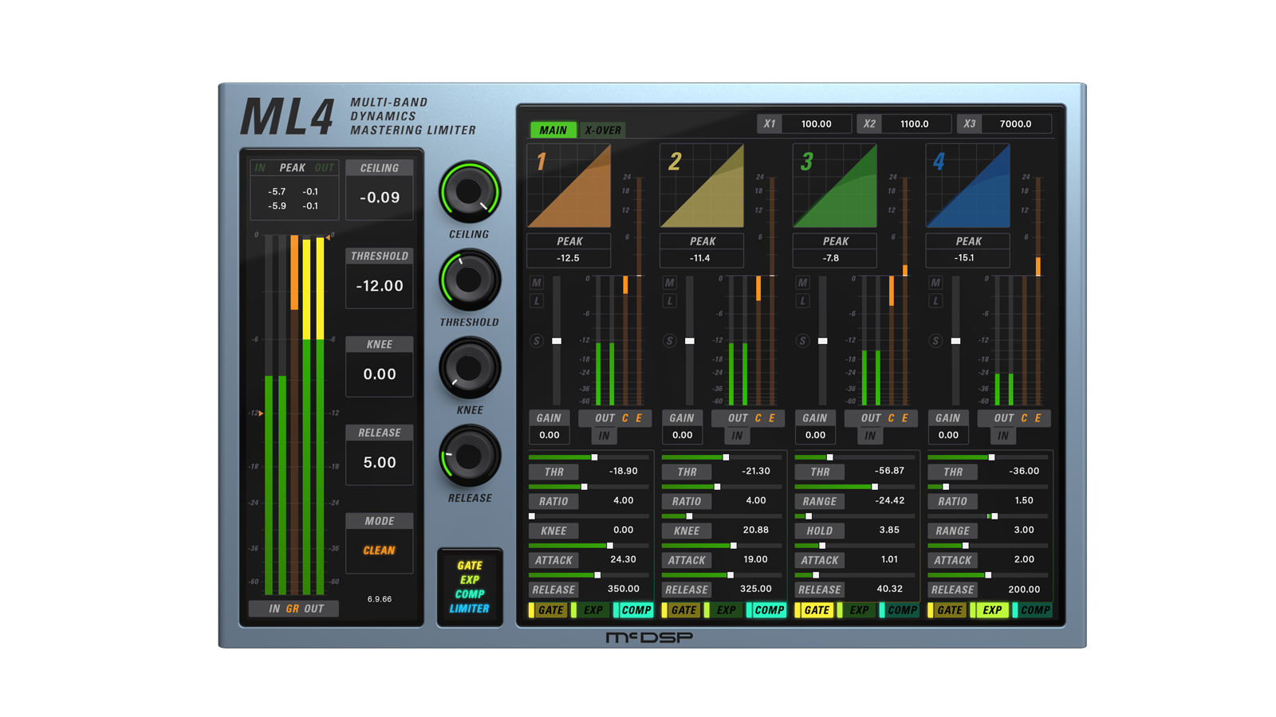Image resolution: width=1276 pixels, height=717 pixels.
Task: Select band 4 blue transfer curve display
Action: tap(967, 186)
